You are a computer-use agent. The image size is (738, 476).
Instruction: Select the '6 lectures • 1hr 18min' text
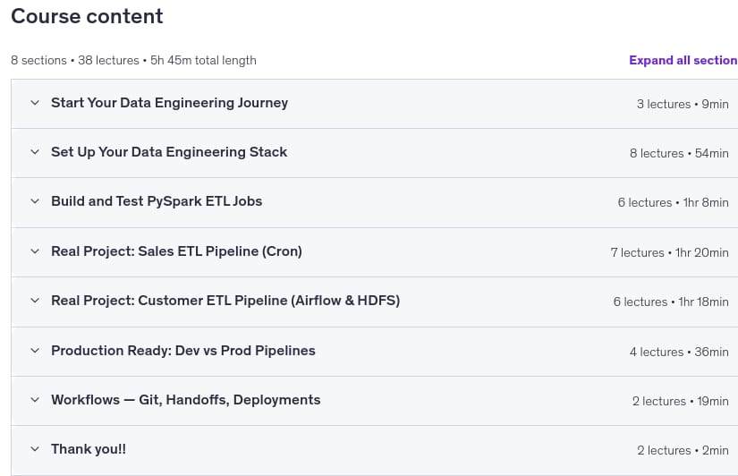671,302
